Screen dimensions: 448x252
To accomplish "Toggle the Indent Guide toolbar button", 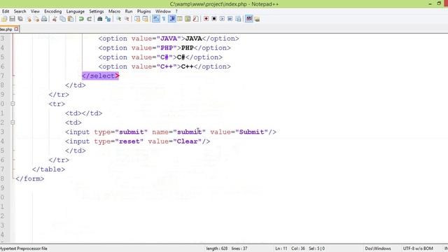I will coord(172,19).
